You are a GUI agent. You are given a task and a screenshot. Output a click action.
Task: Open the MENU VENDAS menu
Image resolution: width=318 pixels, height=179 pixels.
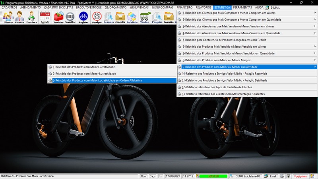tap(139, 8)
